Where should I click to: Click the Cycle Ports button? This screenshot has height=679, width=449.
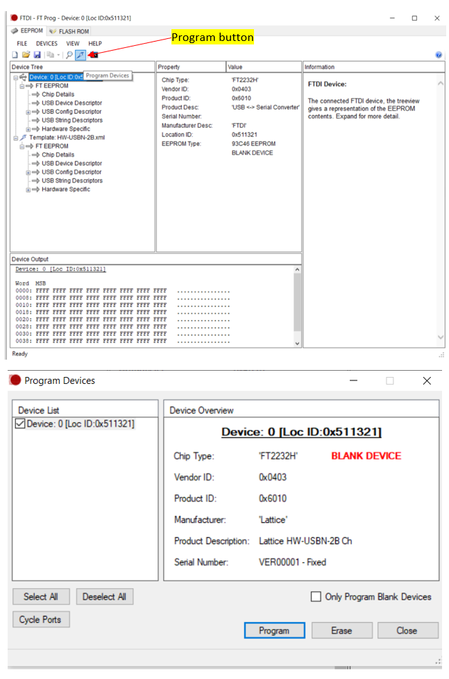click(41, 620)
